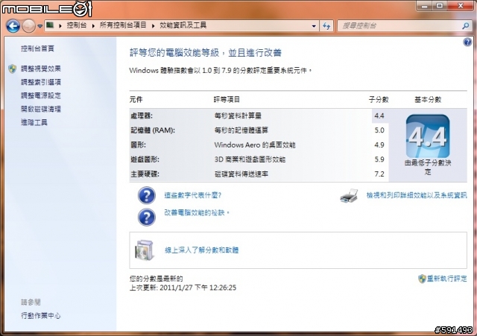Go back with the blue arrow button
The height and width of the screenshot is (336, 477).
point(13,26)
